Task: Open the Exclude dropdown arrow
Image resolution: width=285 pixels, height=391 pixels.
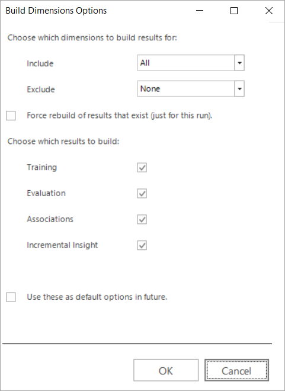Action: (x=239, y=89)
